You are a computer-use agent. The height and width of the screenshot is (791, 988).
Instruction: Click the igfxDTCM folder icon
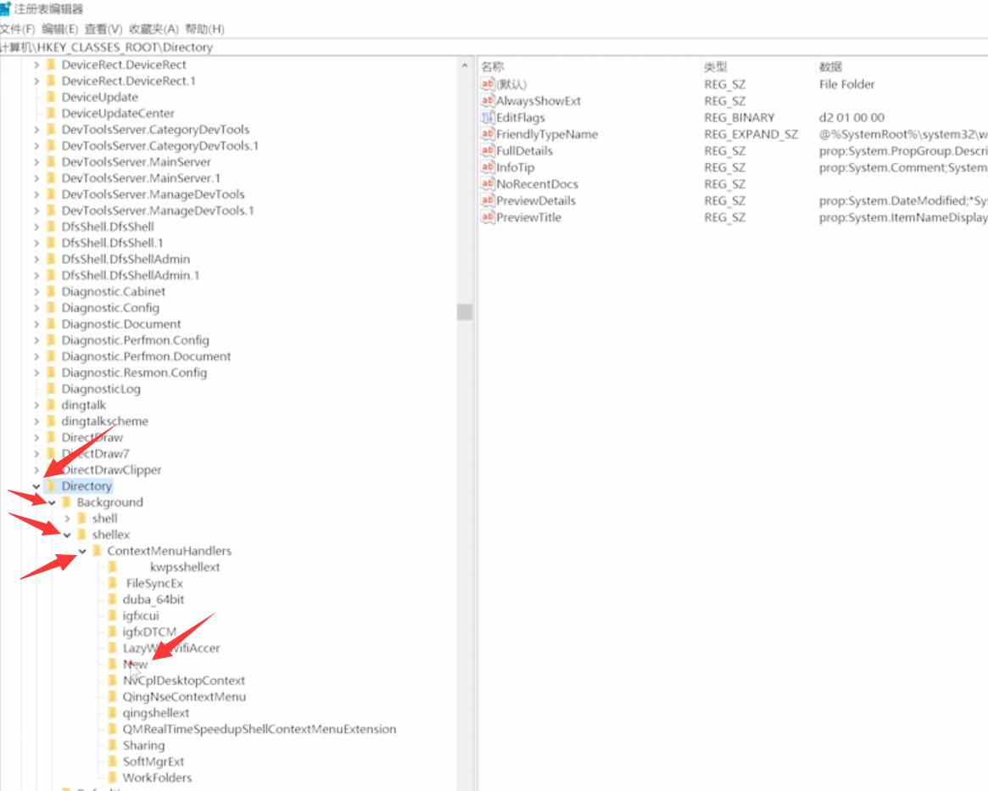113,632
